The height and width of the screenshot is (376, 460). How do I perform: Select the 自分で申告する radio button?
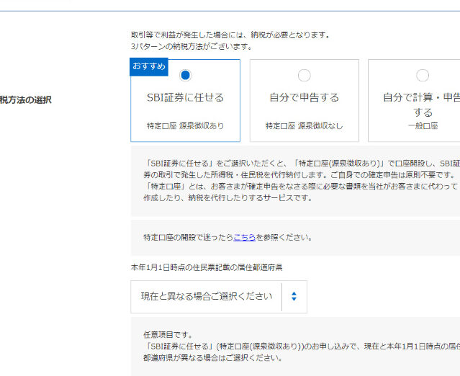tap(305, 75)
